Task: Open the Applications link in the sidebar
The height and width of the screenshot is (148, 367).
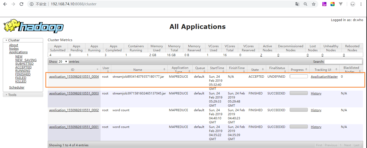Action: tap(18, 52)
